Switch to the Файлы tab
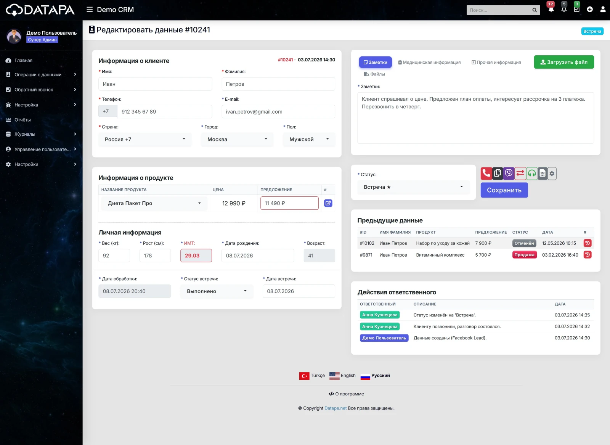The image size is (610, 445). (374, 74)
